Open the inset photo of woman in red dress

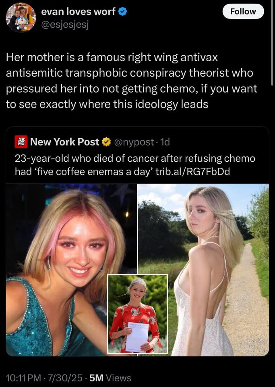point(138,314)
